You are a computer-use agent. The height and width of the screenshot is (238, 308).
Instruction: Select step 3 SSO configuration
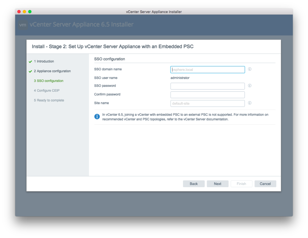point(48,81)
